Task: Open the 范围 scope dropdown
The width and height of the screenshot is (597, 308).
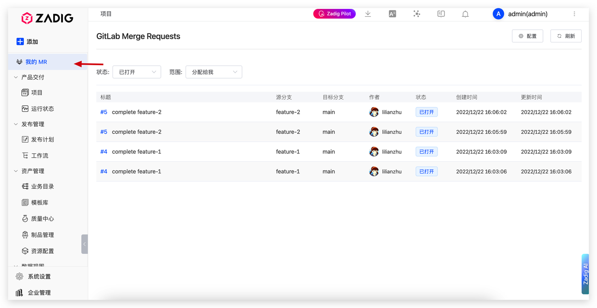Action: tap(213, 72)
